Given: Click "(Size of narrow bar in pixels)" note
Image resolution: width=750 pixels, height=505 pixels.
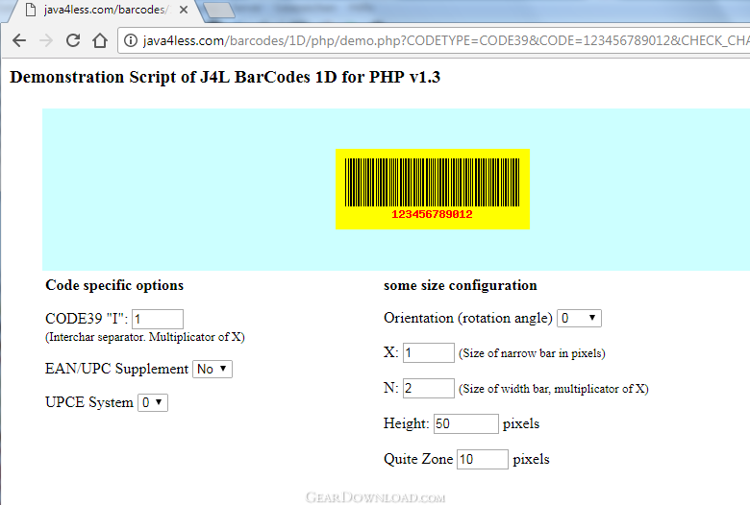Looking at the screenshot, I should coord(532,353).
